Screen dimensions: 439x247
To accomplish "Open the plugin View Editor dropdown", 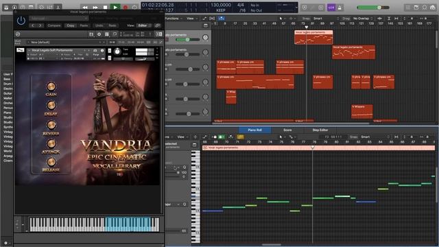I will (144, 25).
